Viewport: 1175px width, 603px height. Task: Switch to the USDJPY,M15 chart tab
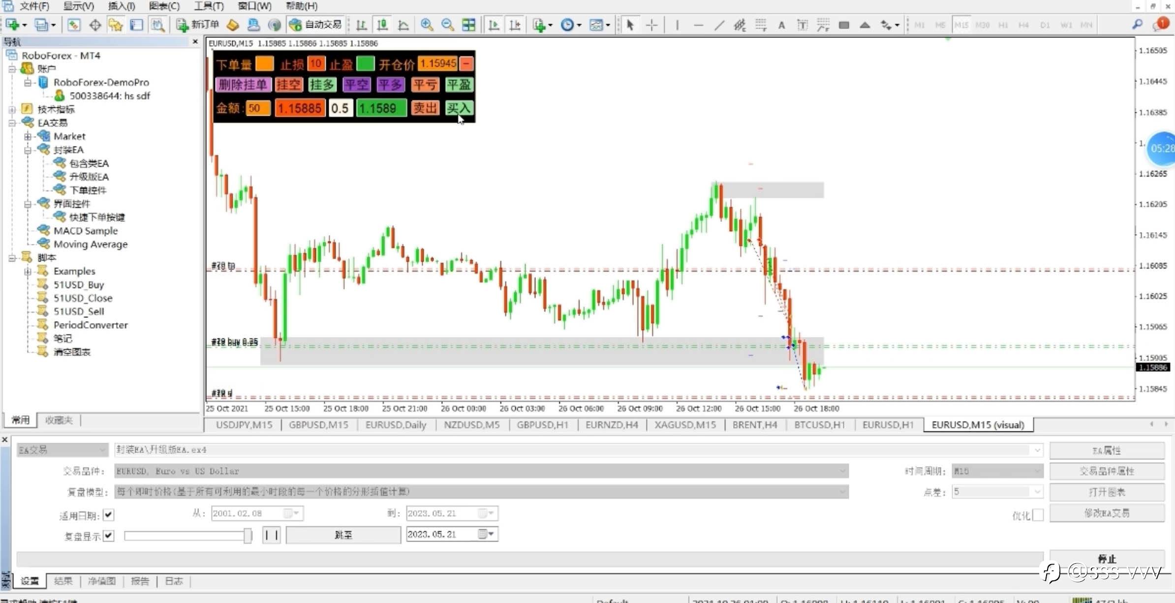click(x=244, y=425)
